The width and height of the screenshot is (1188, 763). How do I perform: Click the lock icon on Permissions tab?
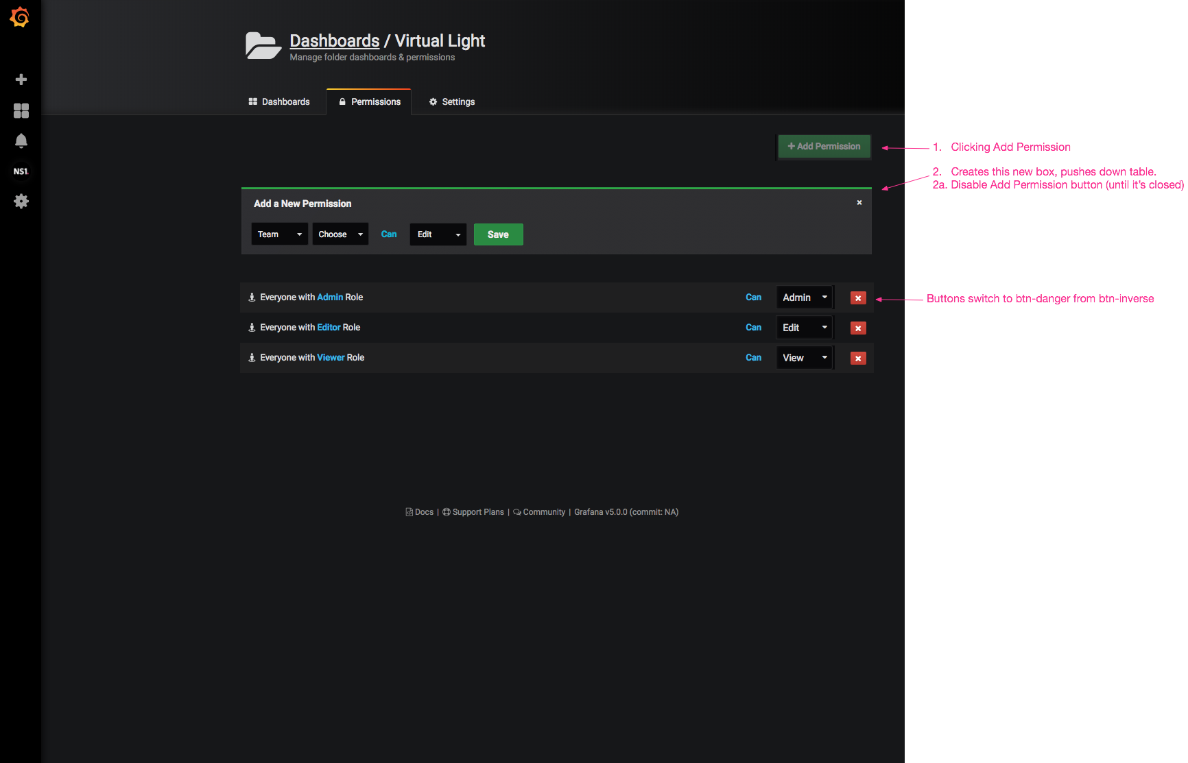click(x=342, y=101)
